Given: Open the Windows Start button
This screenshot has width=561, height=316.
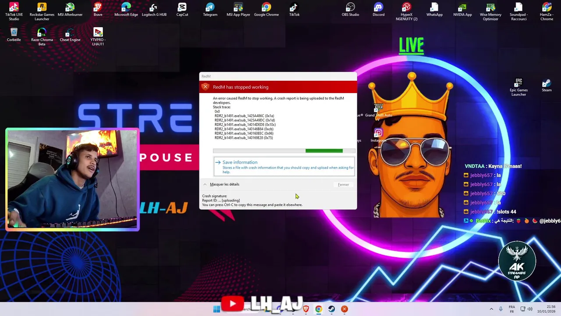Looking at the screenshot, I should 217,309.
